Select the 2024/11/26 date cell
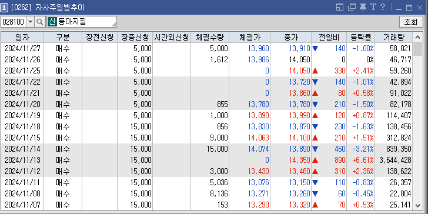 click(22, 59)
